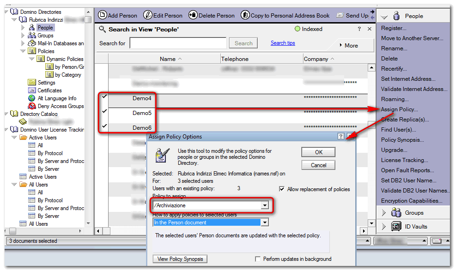Toggle the checkmark for Demo6 row
The image size is (455, 271).
(104, 126)
